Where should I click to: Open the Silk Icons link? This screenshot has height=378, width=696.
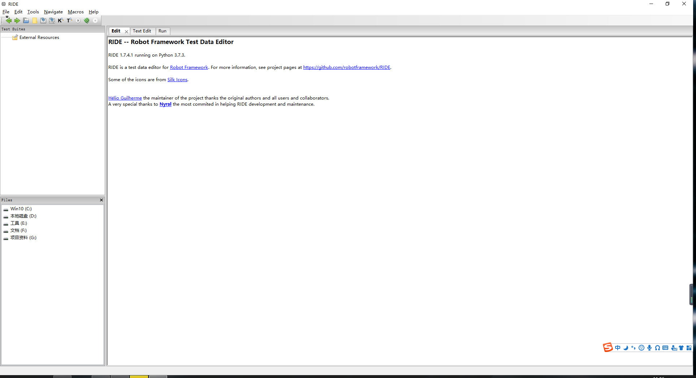[177, 80]
